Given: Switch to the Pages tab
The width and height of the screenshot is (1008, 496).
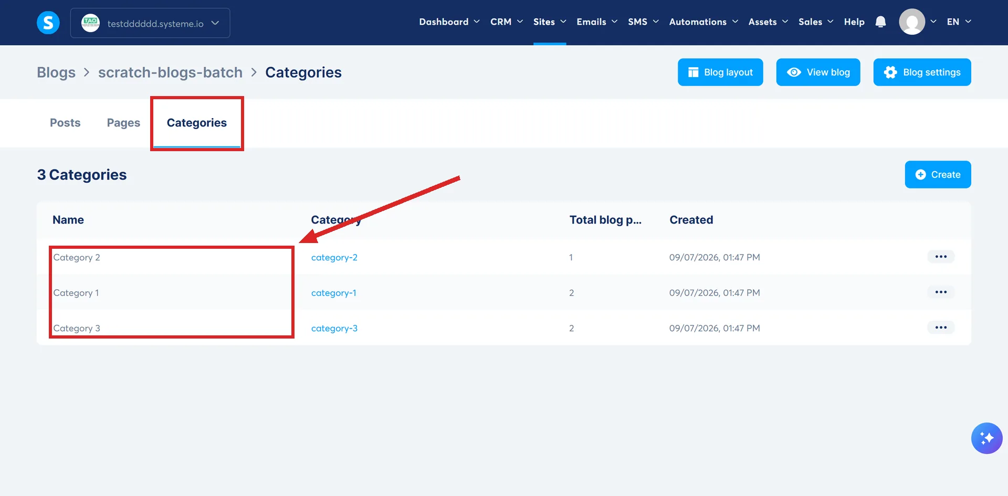Looking at the screenshot, I should (123, 123).
